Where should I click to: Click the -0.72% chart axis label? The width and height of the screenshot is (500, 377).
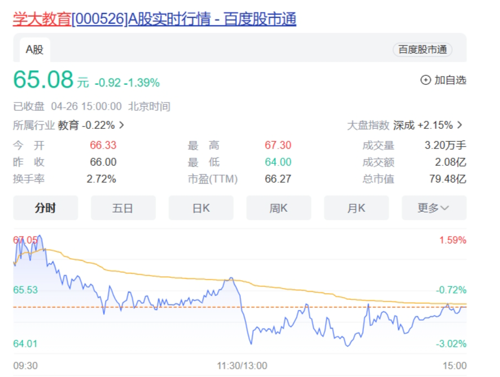click(451, 290)
